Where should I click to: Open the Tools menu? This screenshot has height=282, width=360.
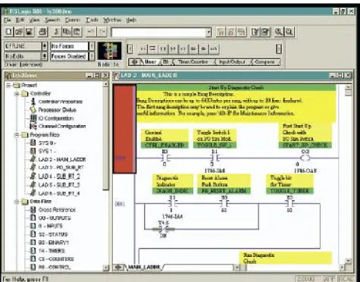click(92, 20)
